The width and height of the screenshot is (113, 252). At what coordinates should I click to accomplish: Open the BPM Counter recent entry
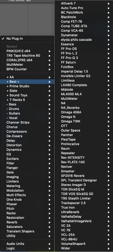[27, 69]
